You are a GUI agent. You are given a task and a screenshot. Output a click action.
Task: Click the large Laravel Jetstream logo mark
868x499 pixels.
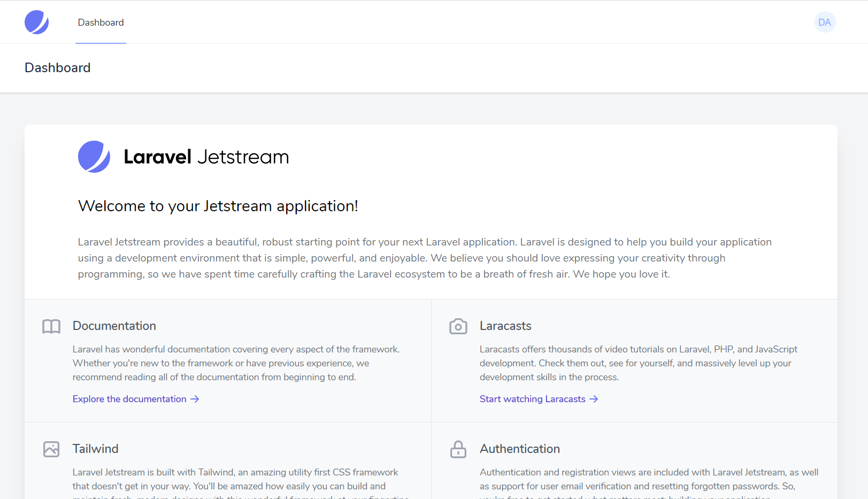pyautogui.click(x=94, y=157)
